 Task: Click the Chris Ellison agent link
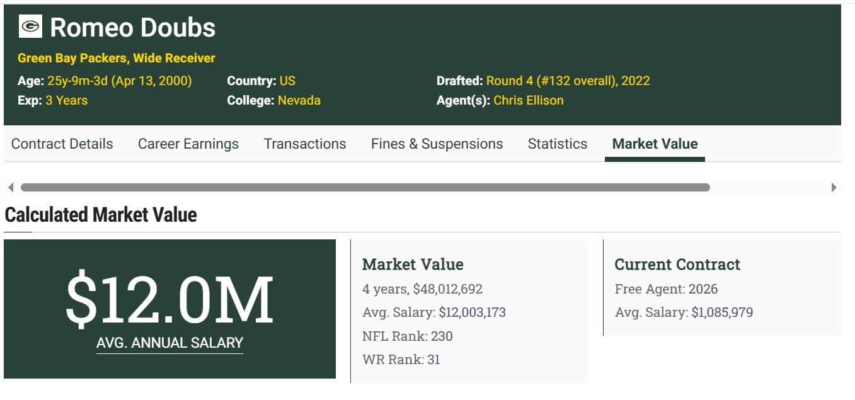(x=529, y=100)
